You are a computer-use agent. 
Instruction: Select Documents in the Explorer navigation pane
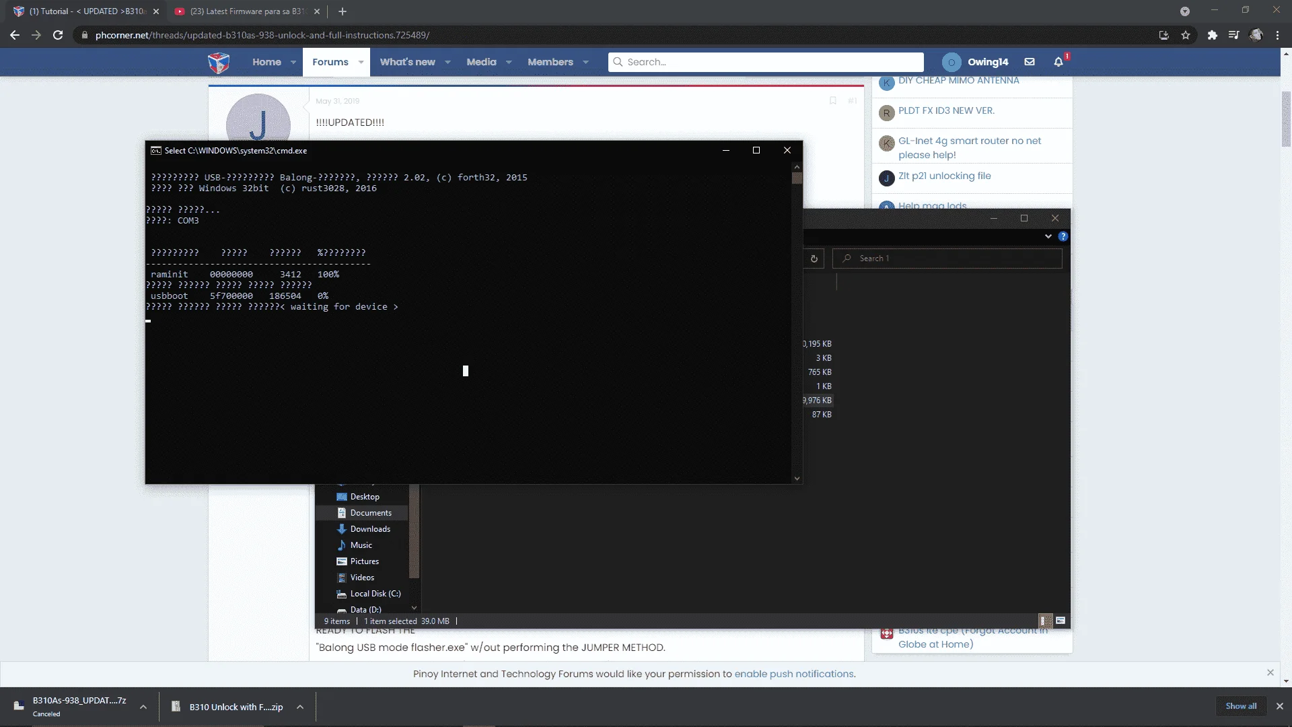371,513
